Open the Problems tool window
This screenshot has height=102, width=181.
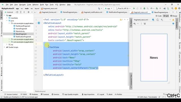click(x=34, y=94)
